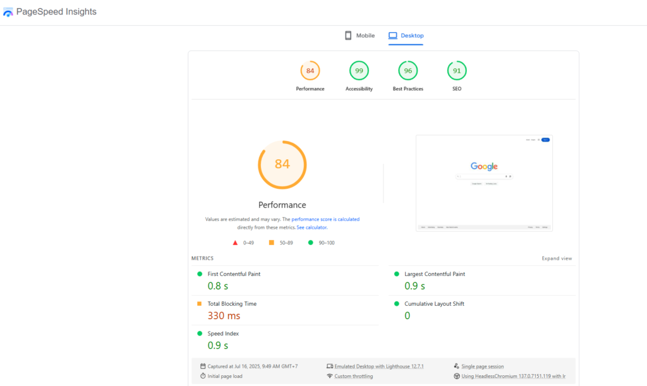The width and height of the screenshot is (647, 386).
Task: Click the 0.8 s First Contentful Paint value
Action: pyautogui.click(x=218, y=286)
